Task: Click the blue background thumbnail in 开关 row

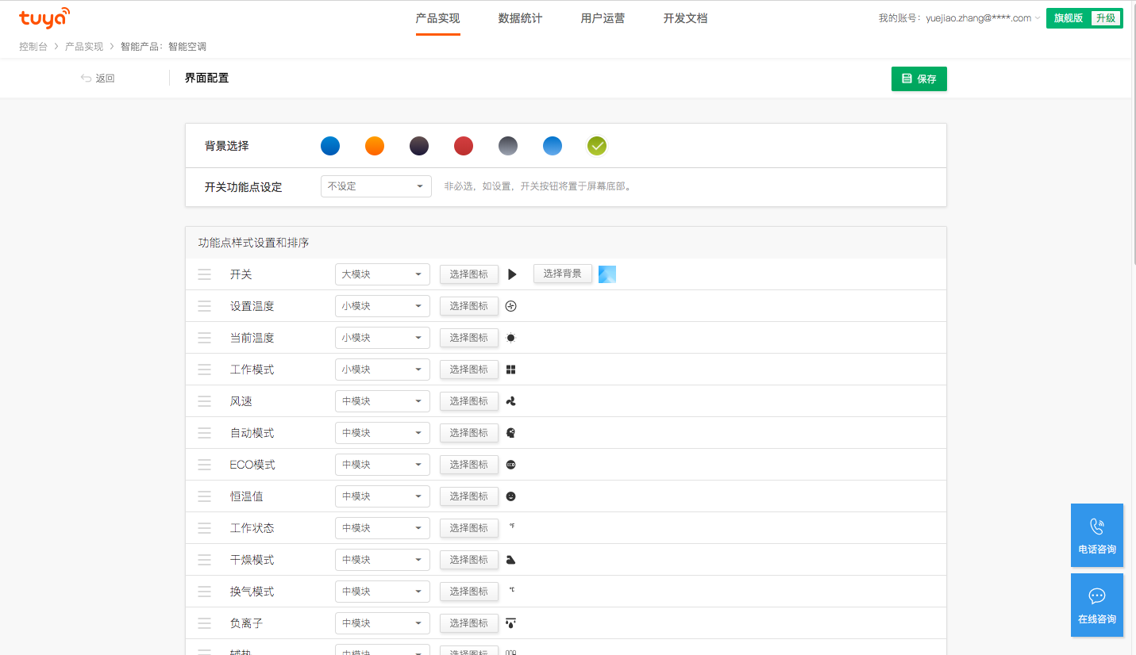Action: (x=607, y=274)
